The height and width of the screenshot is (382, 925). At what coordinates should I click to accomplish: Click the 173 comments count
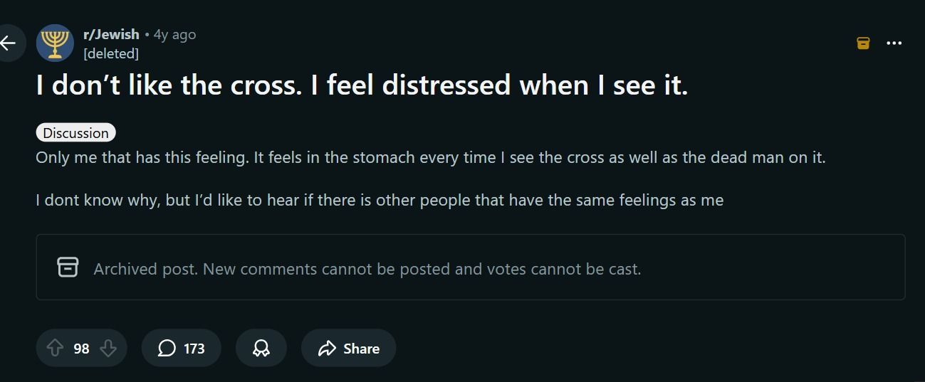(194, 349)
